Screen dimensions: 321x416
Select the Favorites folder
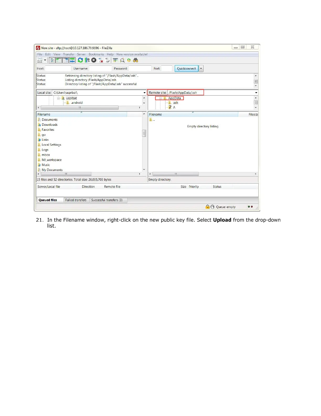click(46, 130)
